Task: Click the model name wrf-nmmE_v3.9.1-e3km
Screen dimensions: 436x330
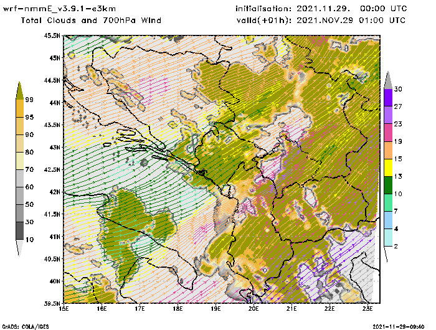Action: coord(59,9)
